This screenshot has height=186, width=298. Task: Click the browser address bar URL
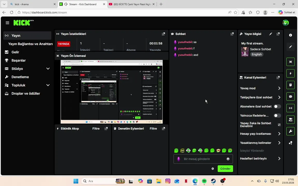[44, 12]
